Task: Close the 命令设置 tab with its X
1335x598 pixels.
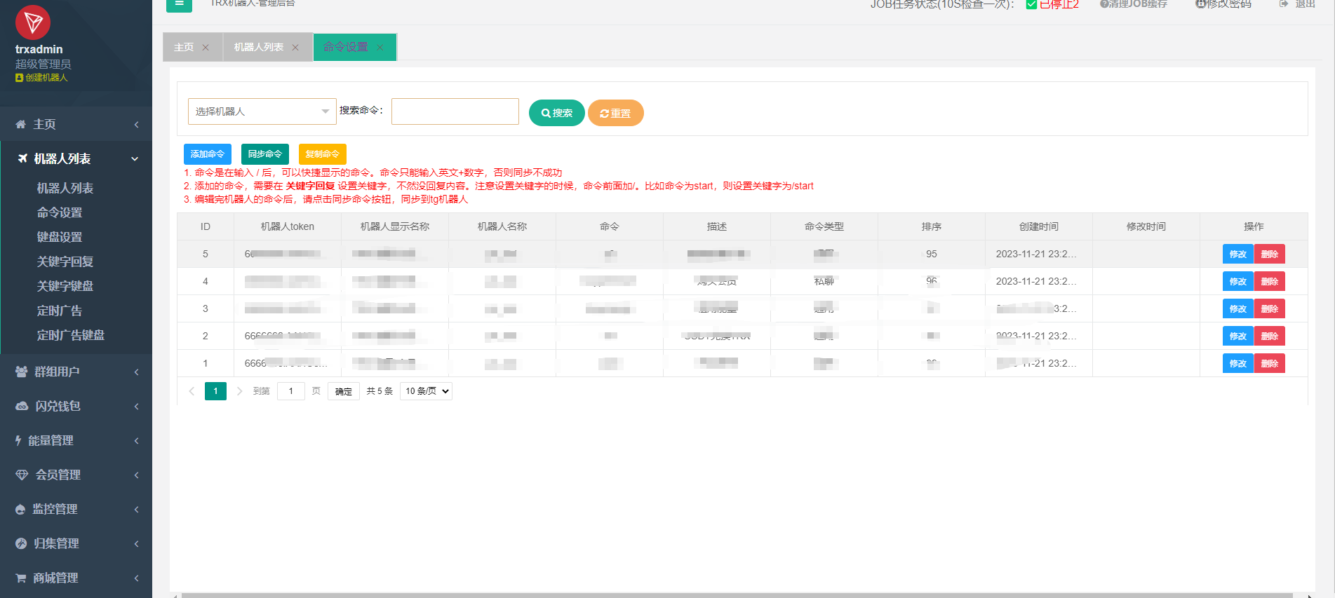Action: click(x=380, y=48)
